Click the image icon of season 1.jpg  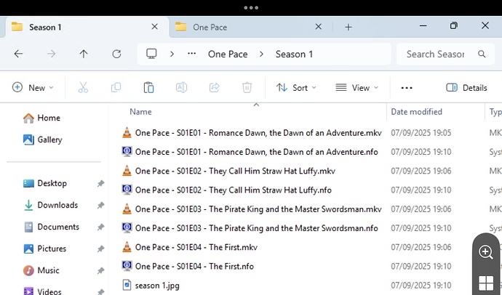click(x=127, y=285)
